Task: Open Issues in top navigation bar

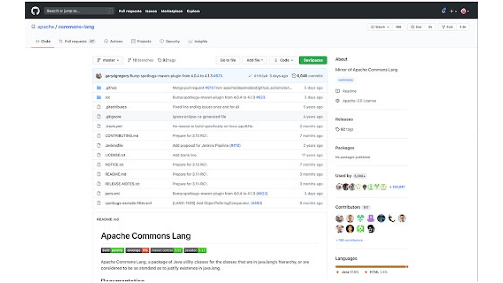Action: tap(151, 11)
